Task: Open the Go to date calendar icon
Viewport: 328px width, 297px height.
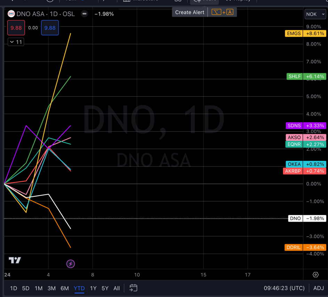Action: [133, 288]
